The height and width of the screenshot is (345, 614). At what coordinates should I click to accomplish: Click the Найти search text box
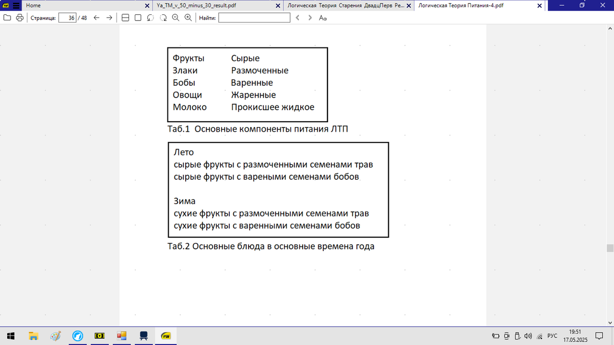(254, 18)
